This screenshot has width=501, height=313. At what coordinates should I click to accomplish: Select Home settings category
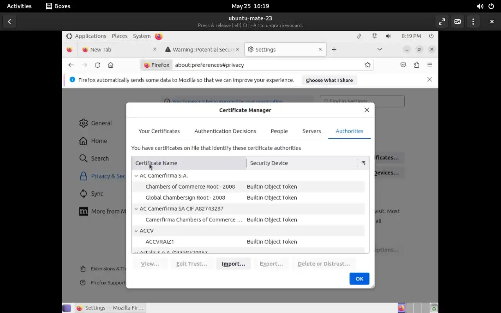tap(93, 141)
